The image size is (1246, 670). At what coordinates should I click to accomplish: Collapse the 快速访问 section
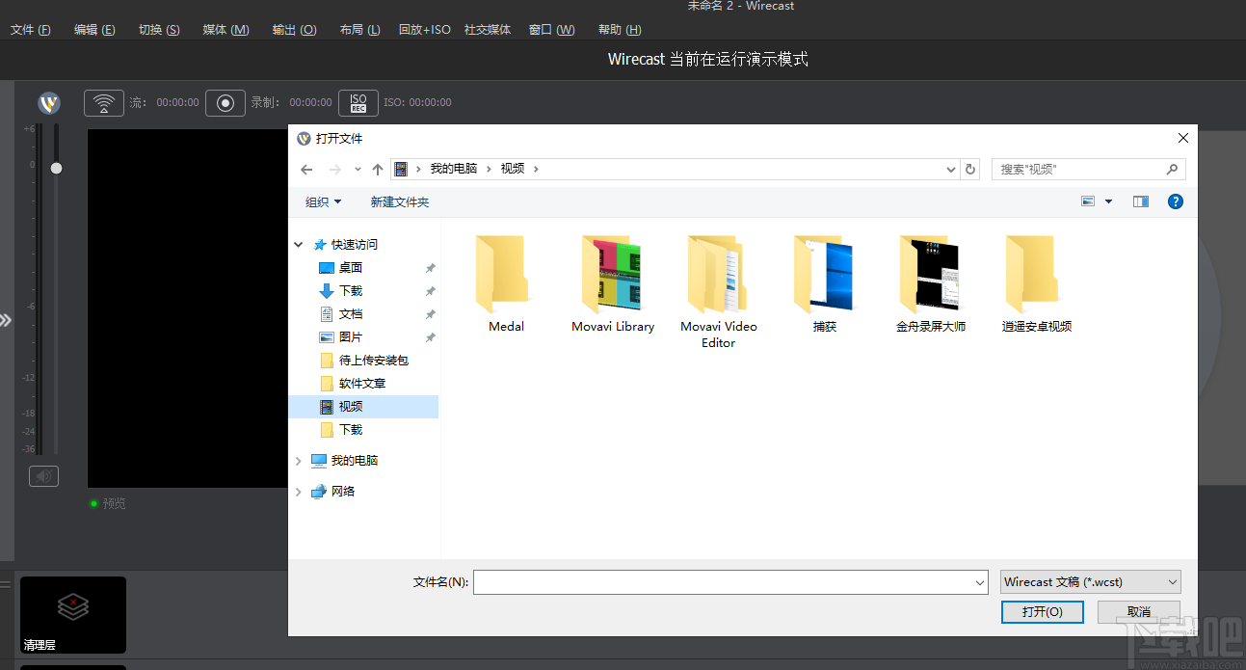(299, 244)
